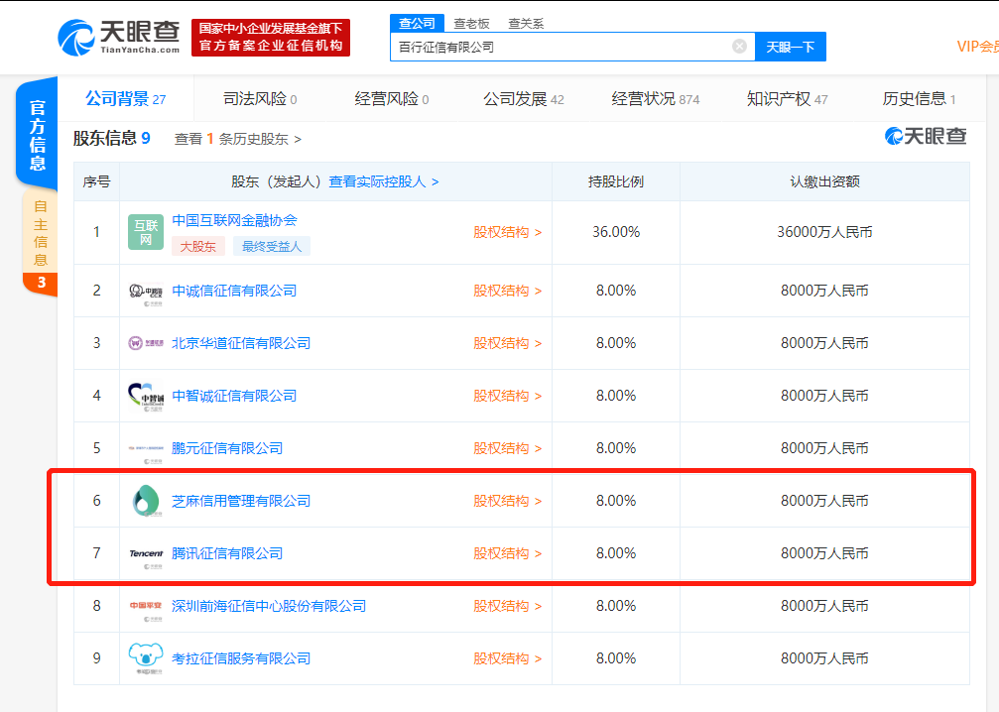
Task: Open 中智诚征信有限公司 company link
Action: pos(234,396)
